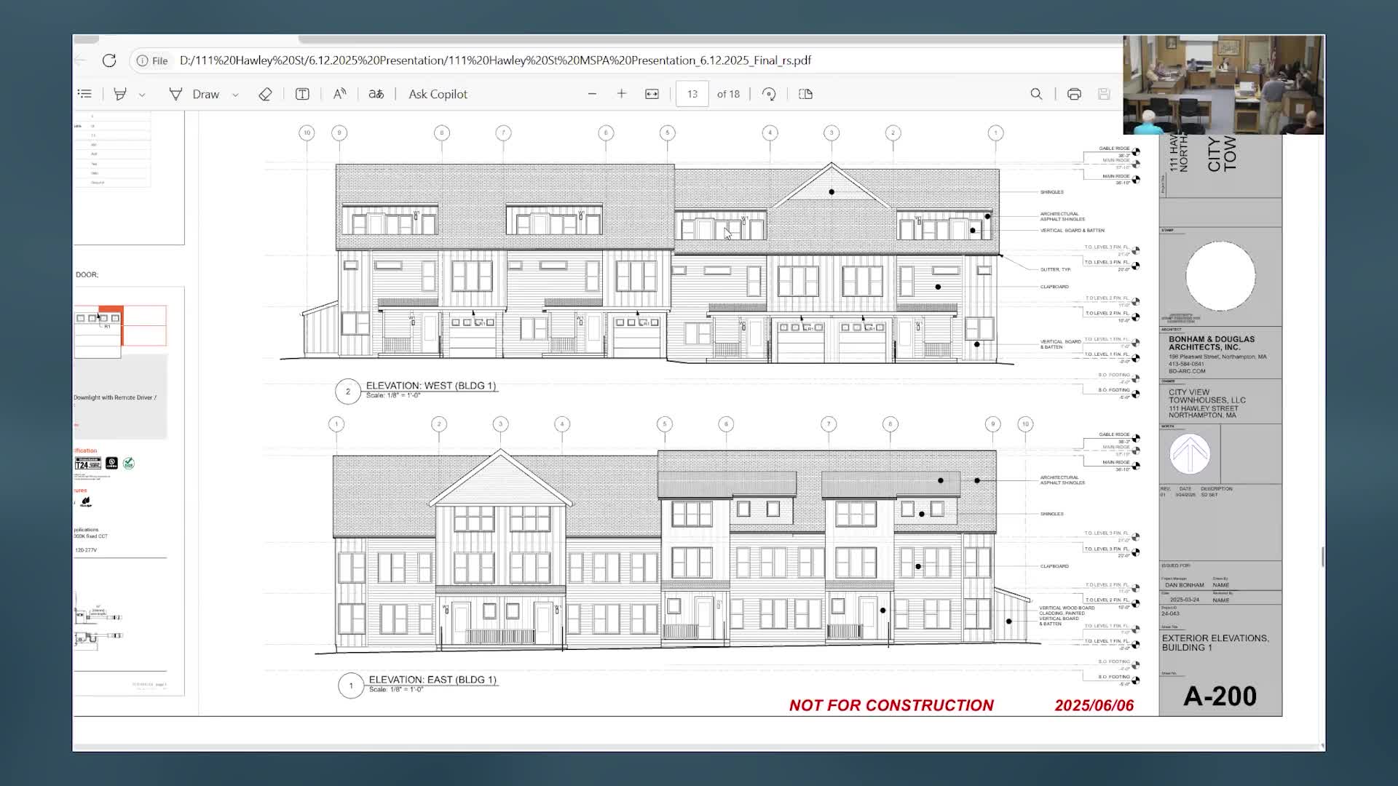Click the ELEVATION: WEST (BLDG 1) title
Viewport: 1398px width, 786px height.
(x=431, y=386)
